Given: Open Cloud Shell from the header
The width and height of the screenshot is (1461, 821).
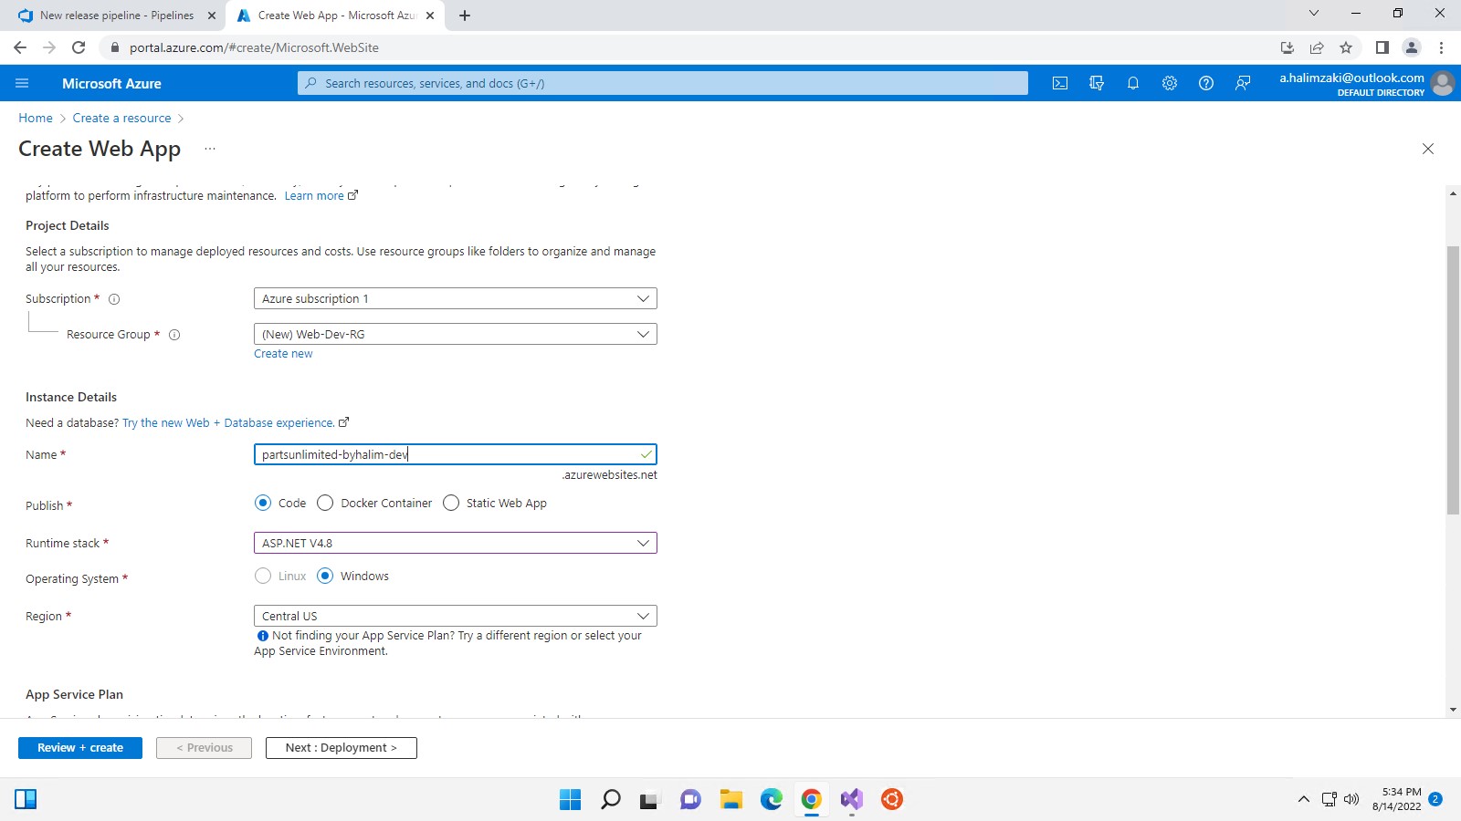Looking at the screenshot, I should click(1060, 83).
